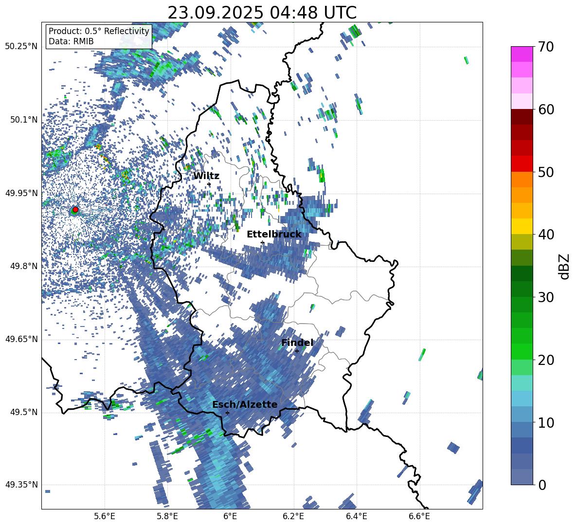
Task: Select the Findel location label
Action: click(297, 343)
